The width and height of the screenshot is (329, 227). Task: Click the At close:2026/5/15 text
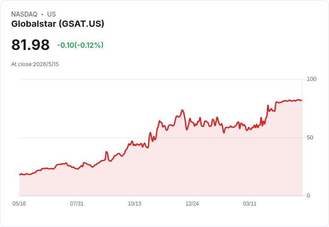[x=35, y=64]
